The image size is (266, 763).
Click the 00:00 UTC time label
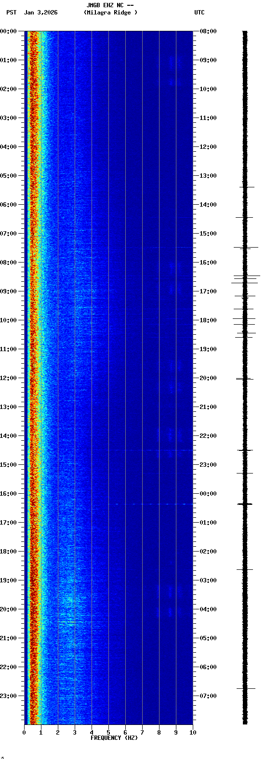pyautogui.click(x=208, y=494)
